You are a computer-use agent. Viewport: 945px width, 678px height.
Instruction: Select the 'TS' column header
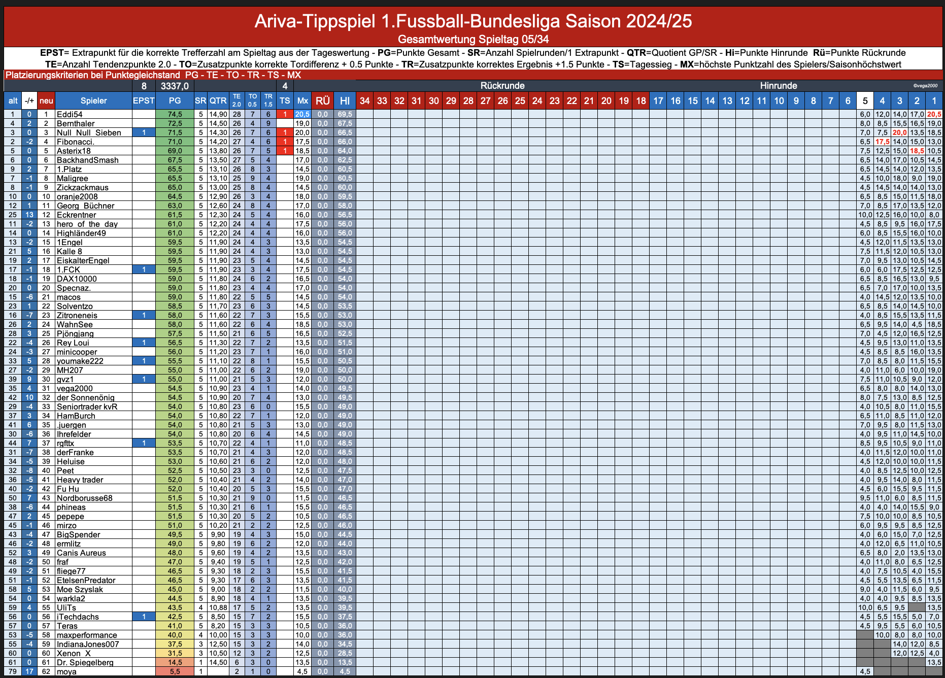pos(285,100)
